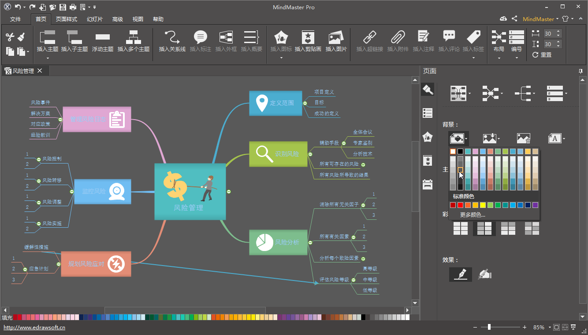Click the 插入图片 insert picture icon
This screenshot has width=588, height=335.
pyautogui.click(x=336, y=38)
